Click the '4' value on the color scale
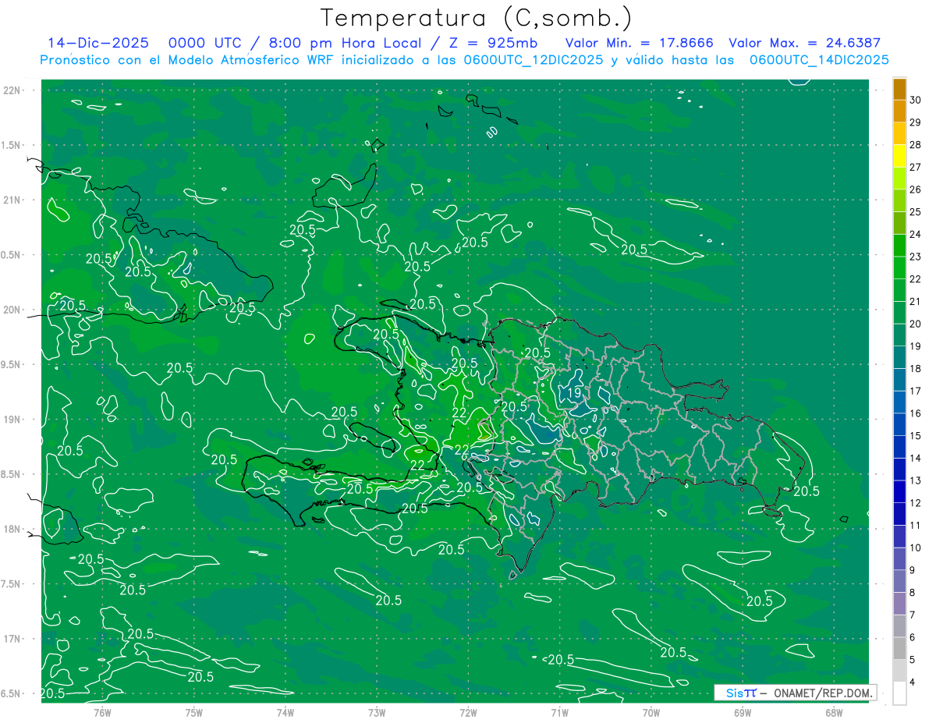936x723 pixels. [913, 682]
